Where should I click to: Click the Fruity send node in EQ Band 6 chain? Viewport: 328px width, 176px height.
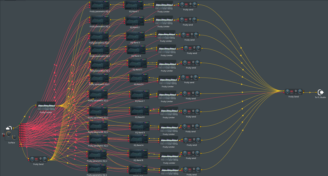189,78
